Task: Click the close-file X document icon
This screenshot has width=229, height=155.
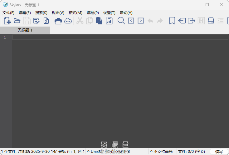Action: pos(46,21)
